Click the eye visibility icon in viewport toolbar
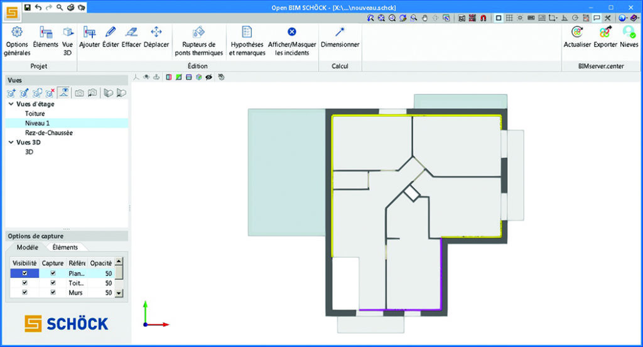Screen dimensions: 643x347 tap(208, 77)
